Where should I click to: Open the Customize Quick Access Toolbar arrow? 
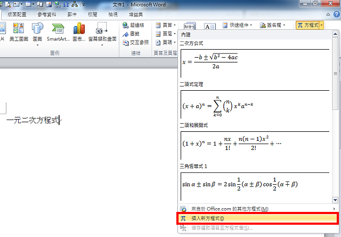click(84, 5)
